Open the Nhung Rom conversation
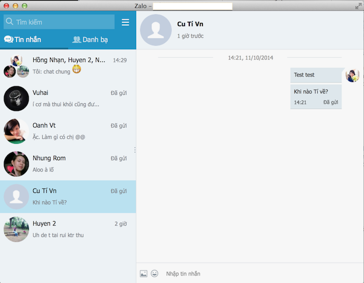This screenshot has width=364, height=283. tap(68, 164)
